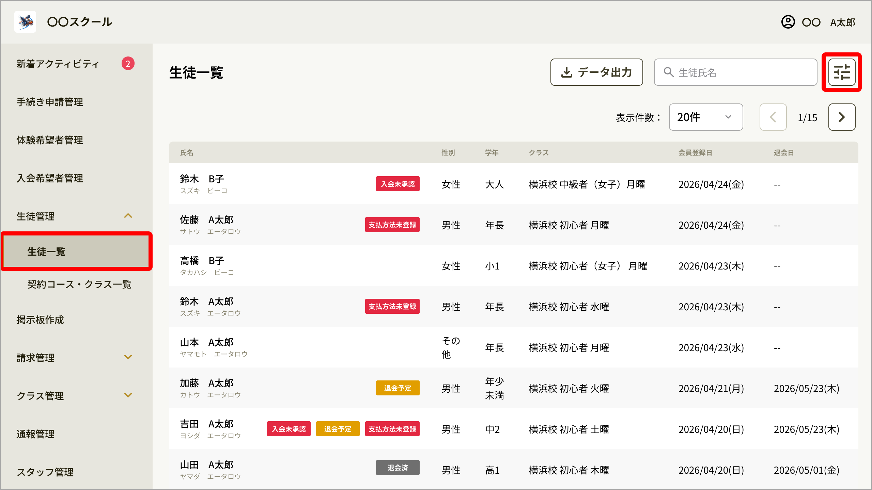Export data with データ出力 button
The height and width of the screenshot is (490, 872).
tap(596, 72)
